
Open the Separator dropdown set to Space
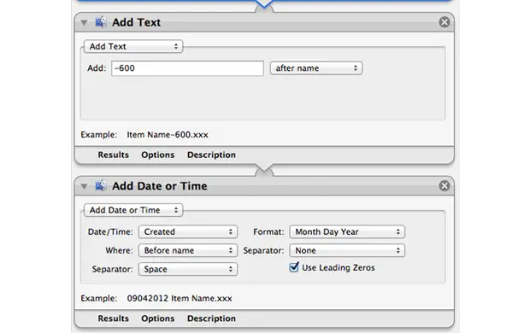[188, 269]
